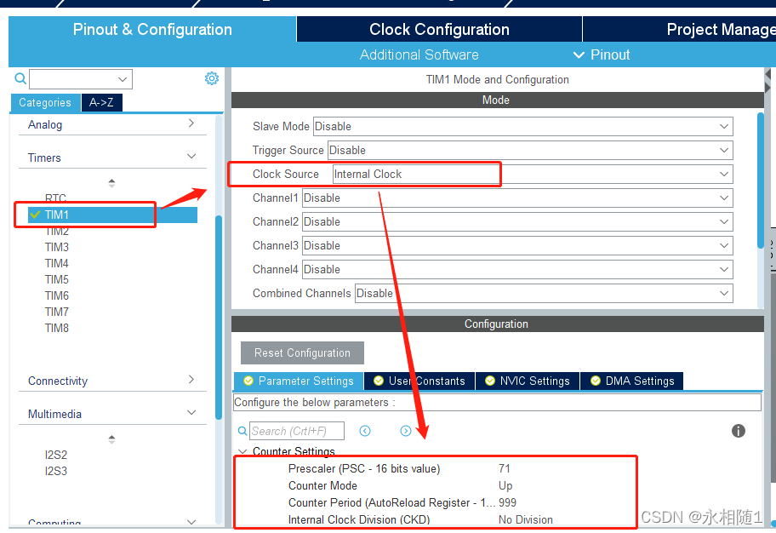Open the User Constants tab
Screen dimensions: 776x533
[419, 381]
